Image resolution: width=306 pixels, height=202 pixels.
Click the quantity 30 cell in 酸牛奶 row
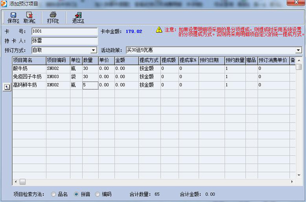point(90,69)
